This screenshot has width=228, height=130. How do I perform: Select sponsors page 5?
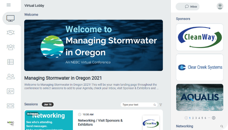202,118
